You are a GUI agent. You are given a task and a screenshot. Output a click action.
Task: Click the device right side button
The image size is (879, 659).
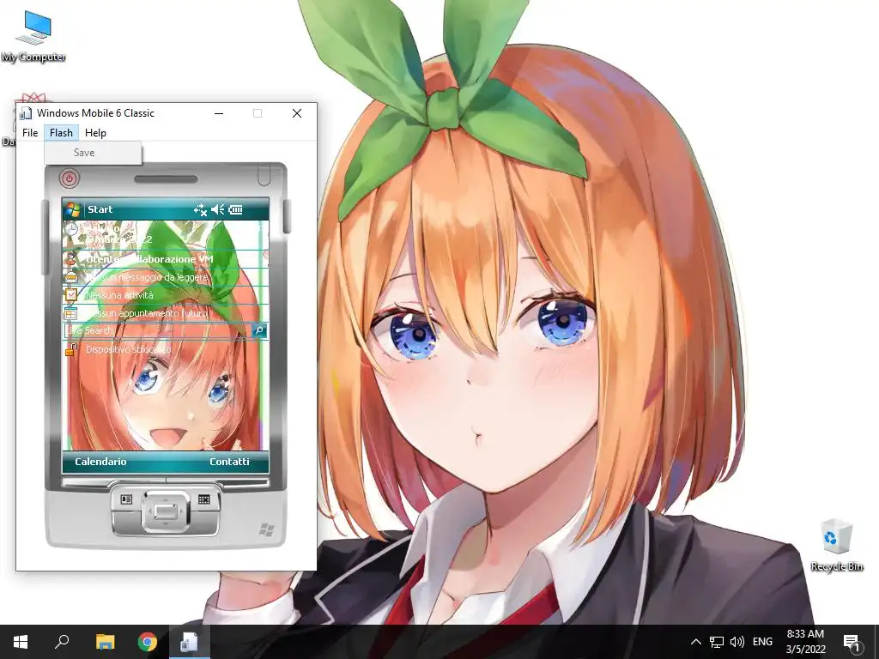pos(287,216)
